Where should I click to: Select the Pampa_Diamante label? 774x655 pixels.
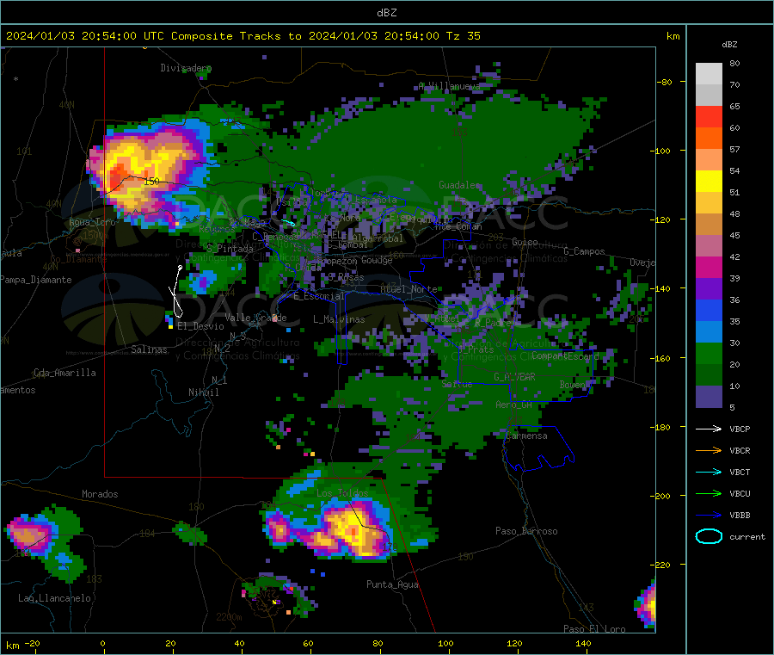point(36,280)
